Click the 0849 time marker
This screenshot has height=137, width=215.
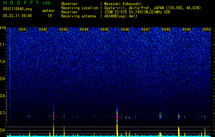(x=187, y=29)
